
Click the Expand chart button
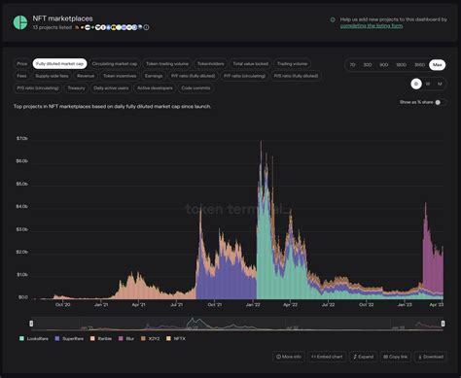[363, 357]
